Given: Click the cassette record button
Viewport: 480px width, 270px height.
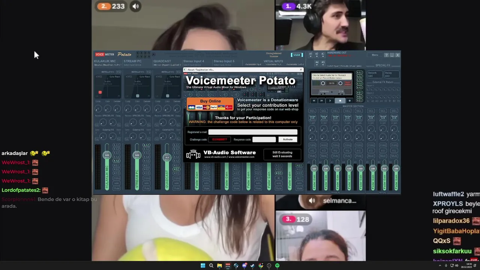Looking at the screenshot, I should (349, 100).
